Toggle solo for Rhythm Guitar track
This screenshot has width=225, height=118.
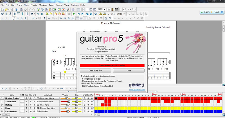pyautogui.click(x=21, y=98)
